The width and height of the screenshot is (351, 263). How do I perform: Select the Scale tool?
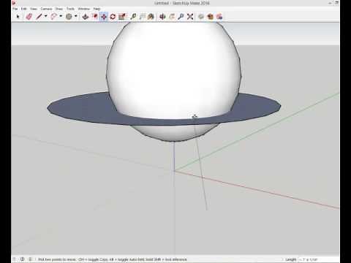point(122,17)
